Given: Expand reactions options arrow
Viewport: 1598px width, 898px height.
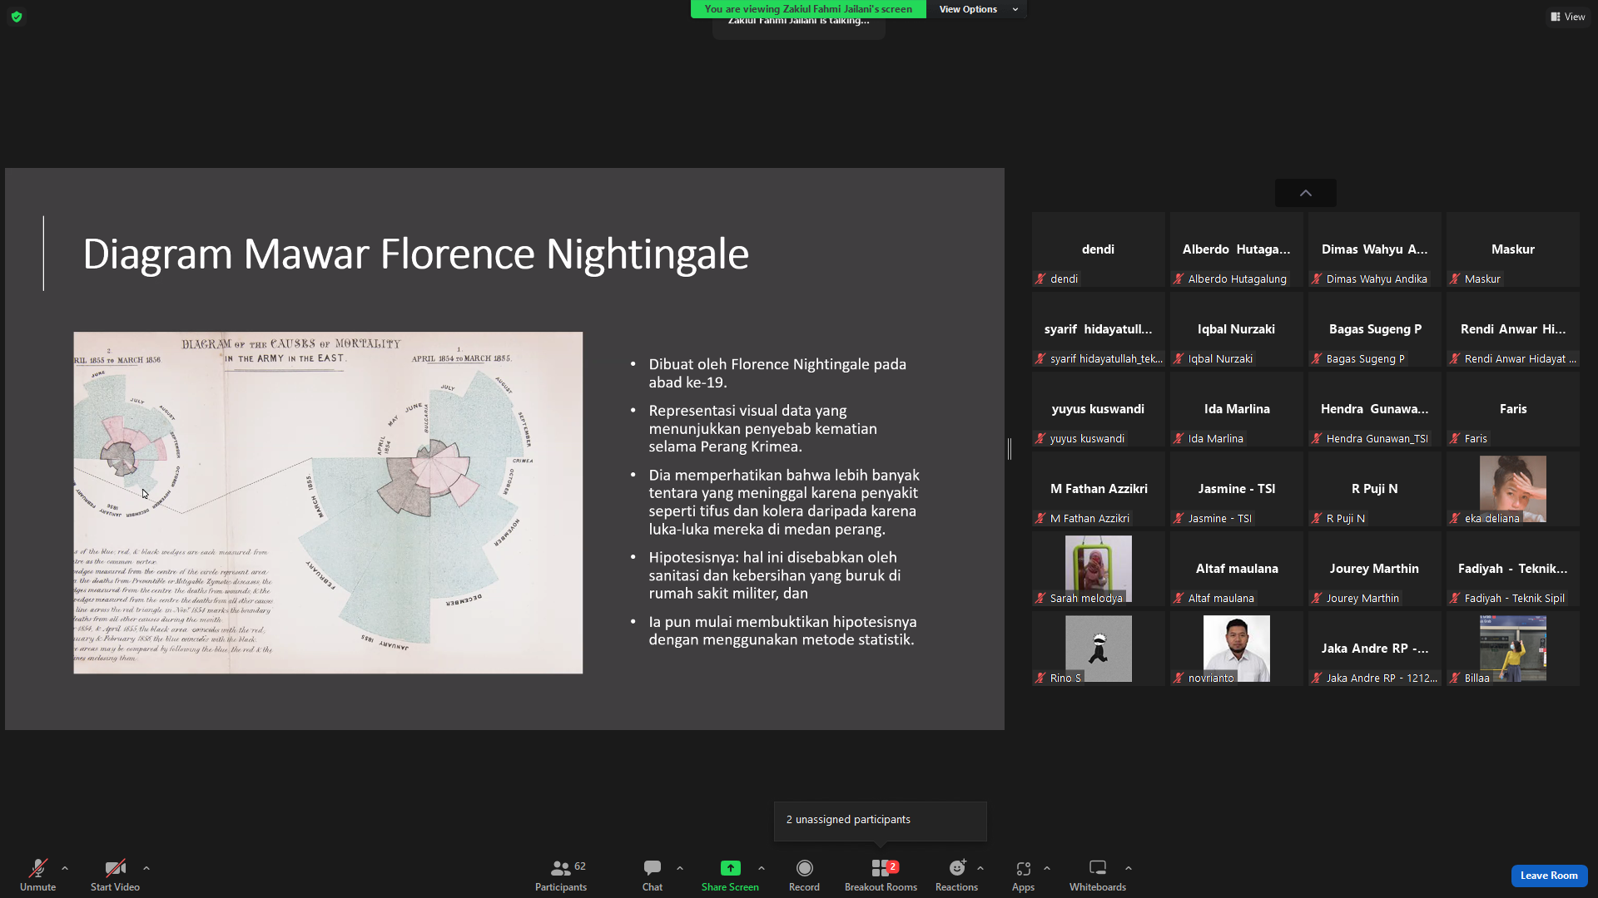Looking at the screenshot, I should [980, 868].
